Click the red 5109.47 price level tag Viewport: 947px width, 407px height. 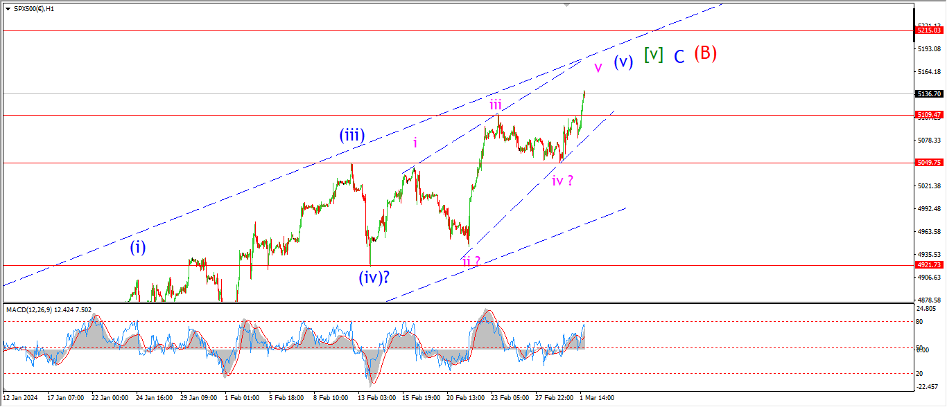928,115
